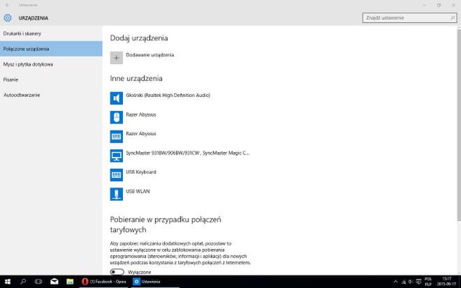Open taskbar search magnifier
The image size is (461, 288).
click(23, 282)
